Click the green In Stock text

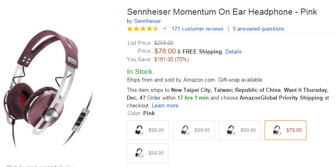[x=140, y=72]
